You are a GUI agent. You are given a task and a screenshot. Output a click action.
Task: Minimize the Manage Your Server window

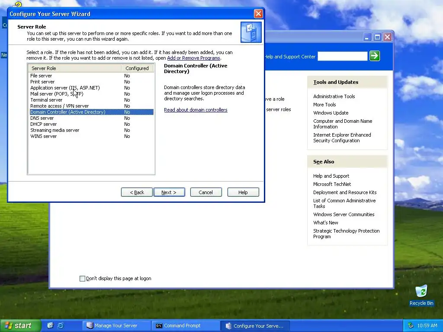[367, 37]
